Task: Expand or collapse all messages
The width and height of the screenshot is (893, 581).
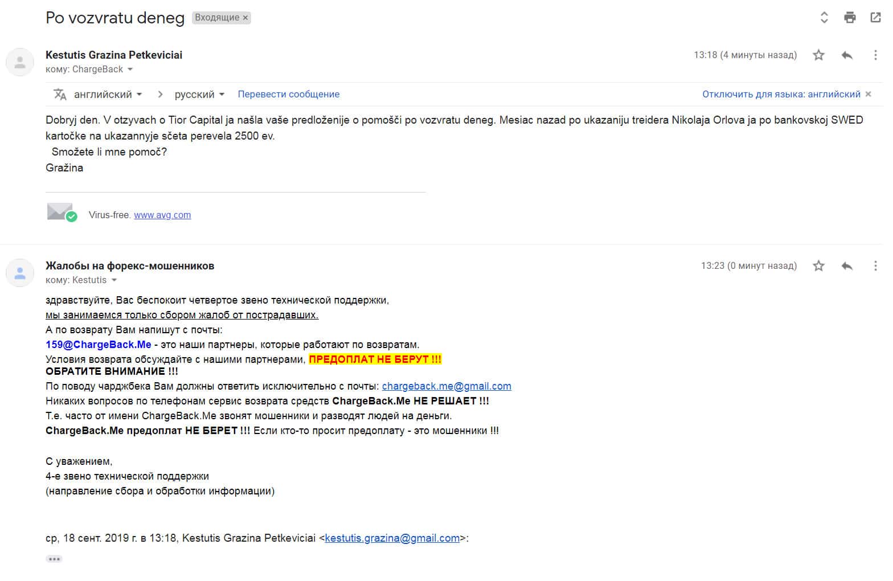Action: click(x=824, y=17)
